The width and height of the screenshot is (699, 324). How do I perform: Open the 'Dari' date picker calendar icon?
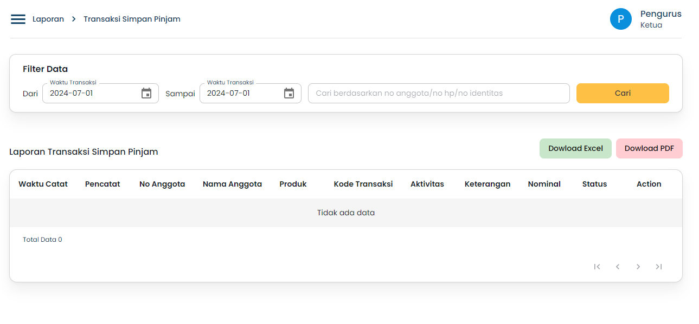click(x=146, y=93)
